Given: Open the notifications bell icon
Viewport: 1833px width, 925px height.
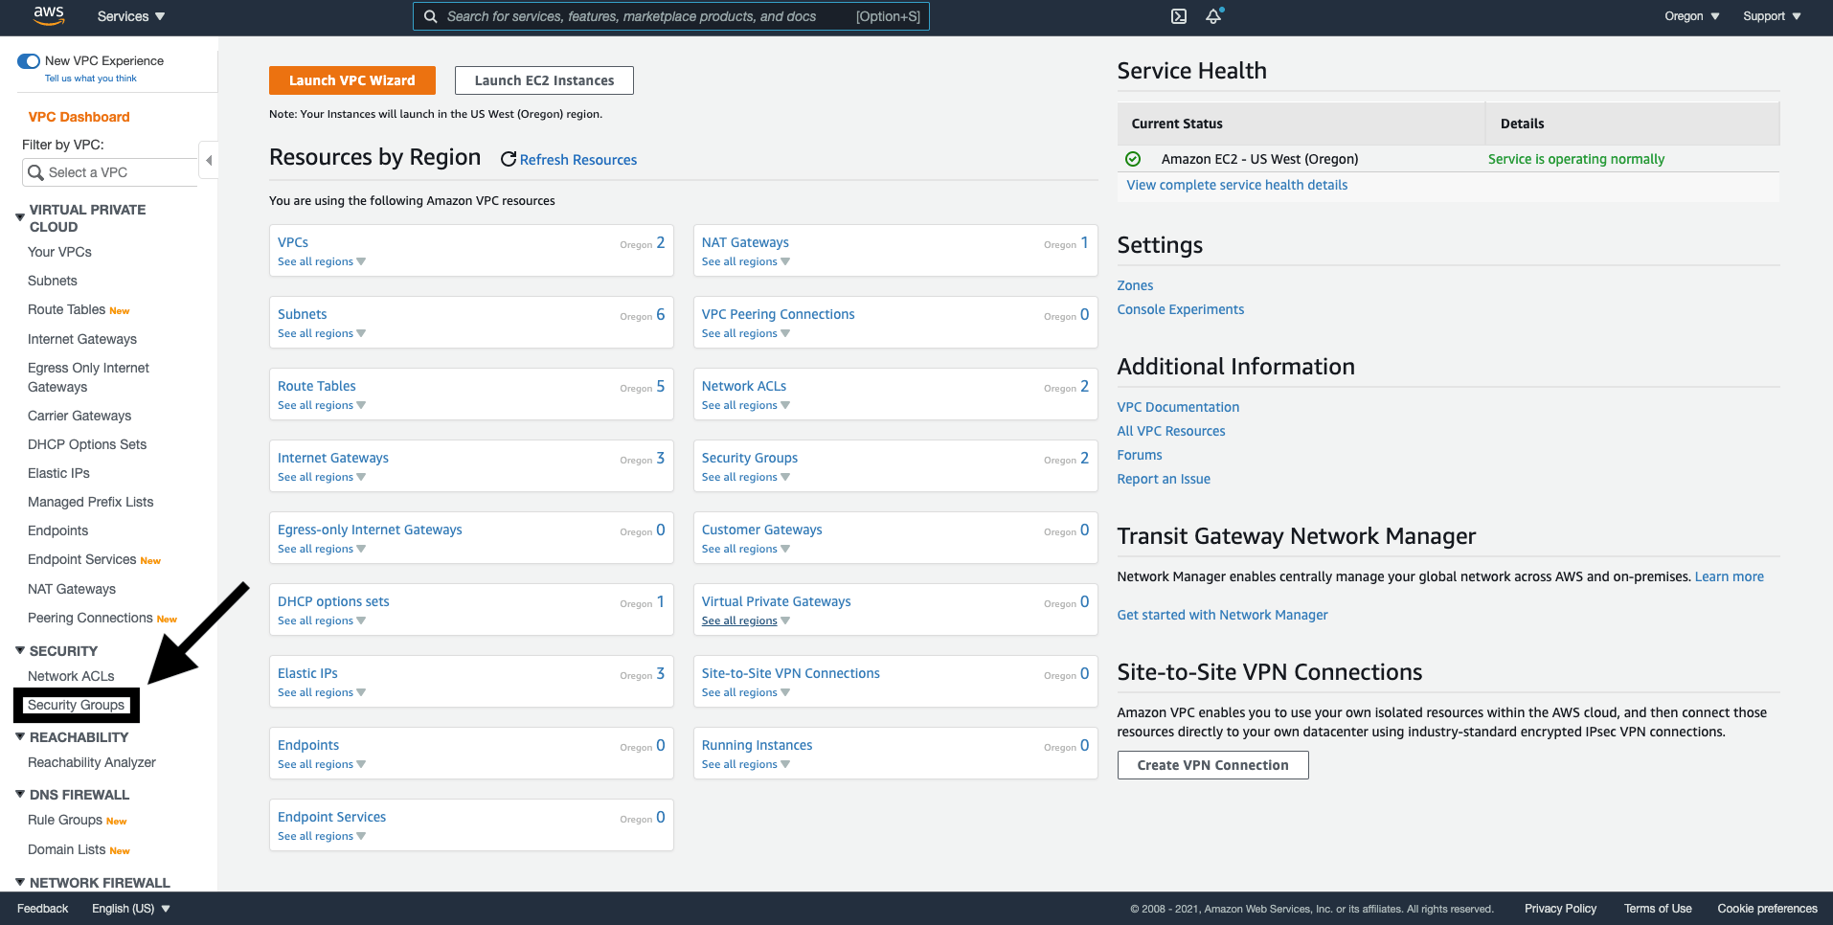Looking at the screenshot, I should pos(1213,16).
